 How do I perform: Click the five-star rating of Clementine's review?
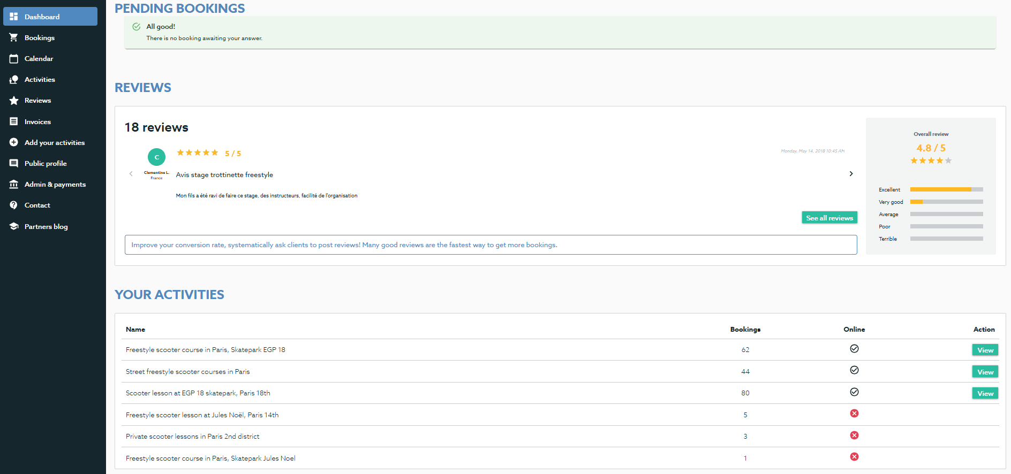coord(198,152)
